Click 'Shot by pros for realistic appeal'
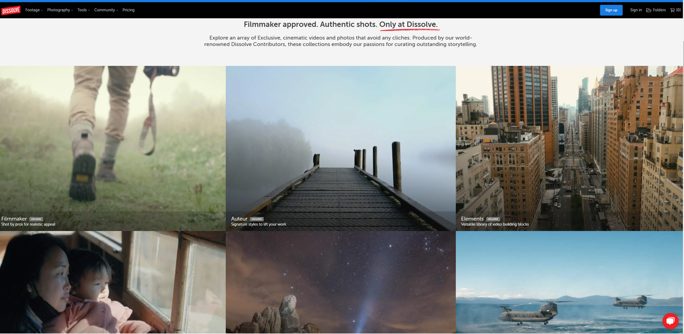The image size is (684, 334). click(28, 224)
